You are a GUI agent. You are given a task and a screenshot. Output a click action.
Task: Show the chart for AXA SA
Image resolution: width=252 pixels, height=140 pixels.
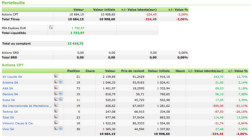tap(56, 88)
